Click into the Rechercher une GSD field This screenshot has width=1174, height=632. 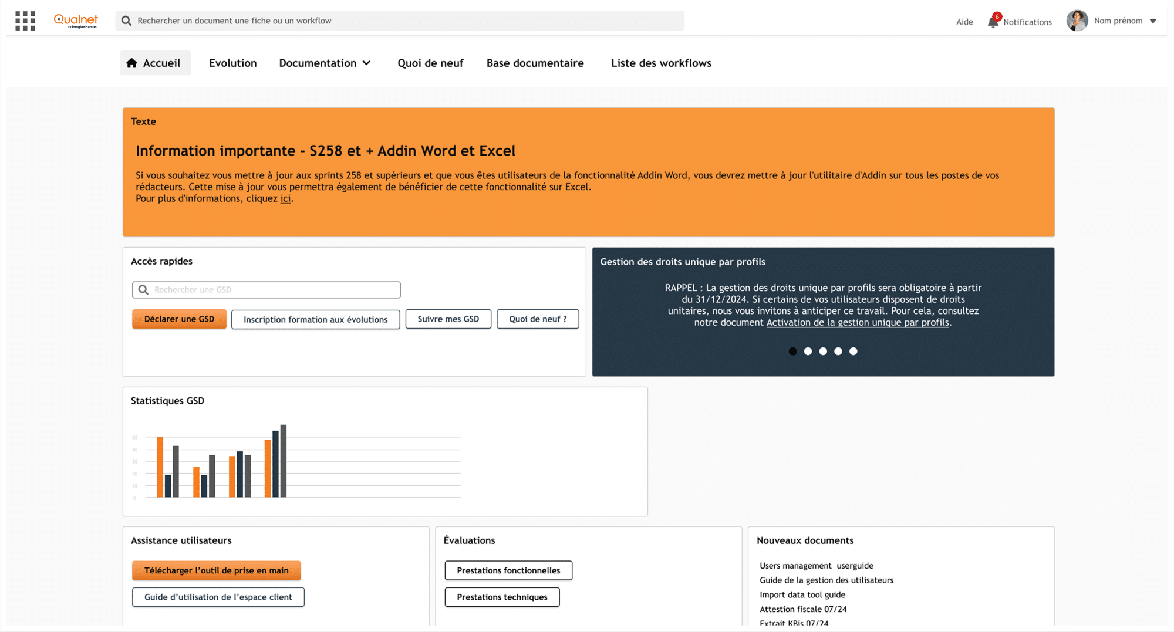(x=266, y=289)
